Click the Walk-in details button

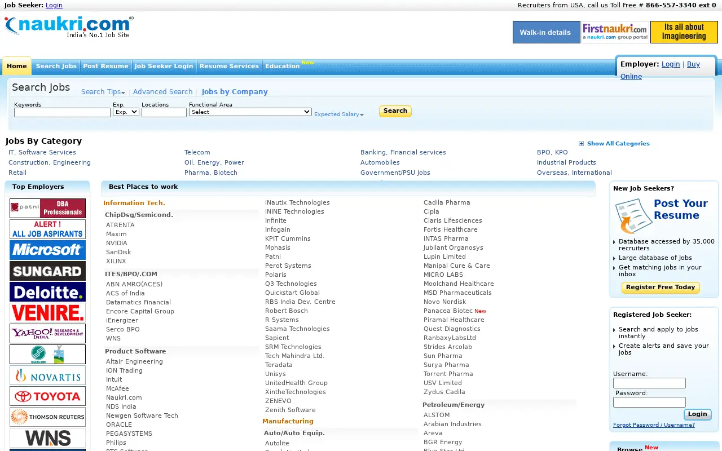[546, 32]
